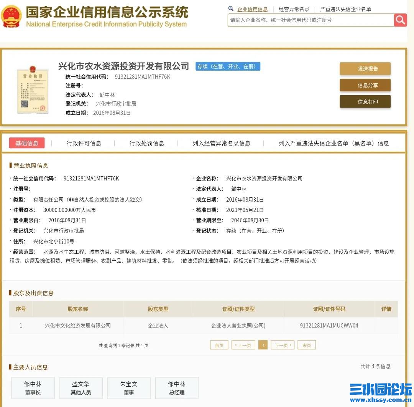Click the 企业法人营业执照(公司) table cell

click(238, 326)
